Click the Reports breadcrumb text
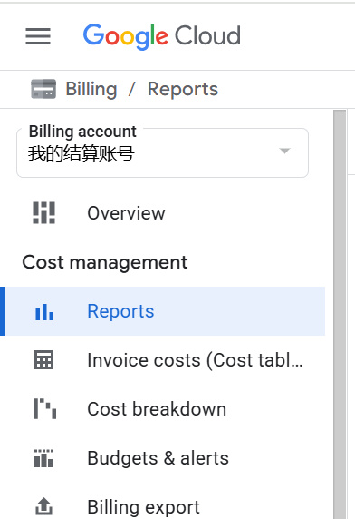Image resolution: width=355 pixels, height=519 pixels. [x=183, y=89]
